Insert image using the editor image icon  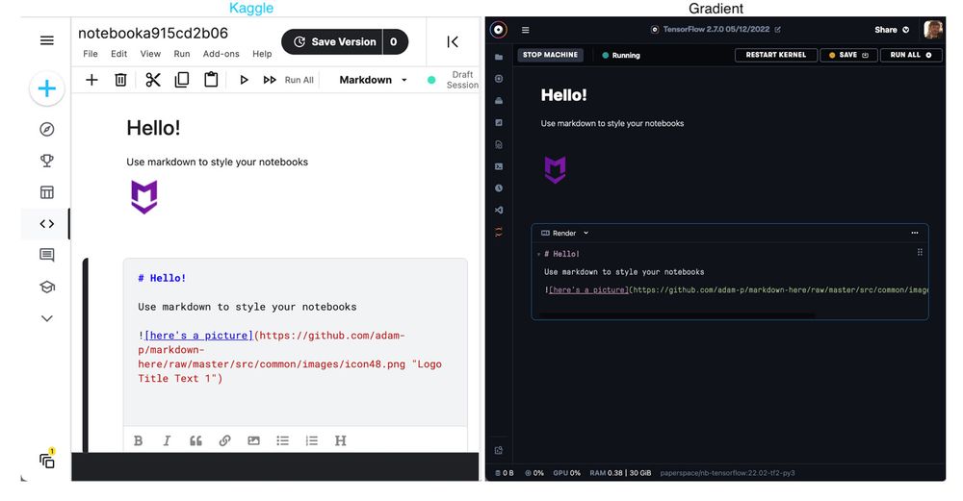pos(253,440)
